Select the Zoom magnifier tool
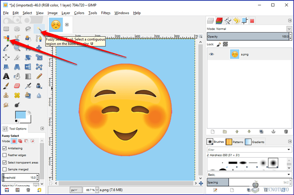The height and width of the screenshot is (195, 294). tap(17, 48)
